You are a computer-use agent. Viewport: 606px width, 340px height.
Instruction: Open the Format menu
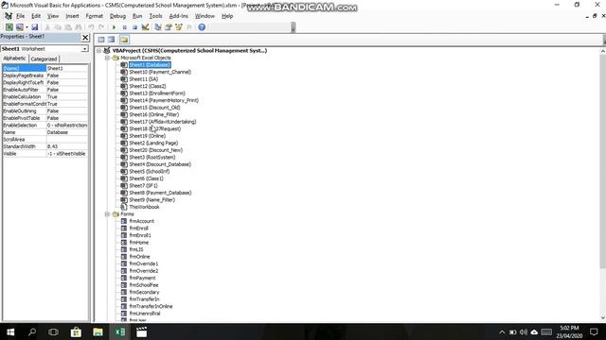point(95,16)
